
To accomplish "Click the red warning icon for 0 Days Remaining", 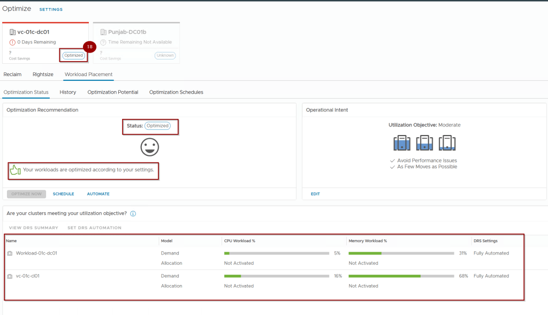I will point(12,42).
